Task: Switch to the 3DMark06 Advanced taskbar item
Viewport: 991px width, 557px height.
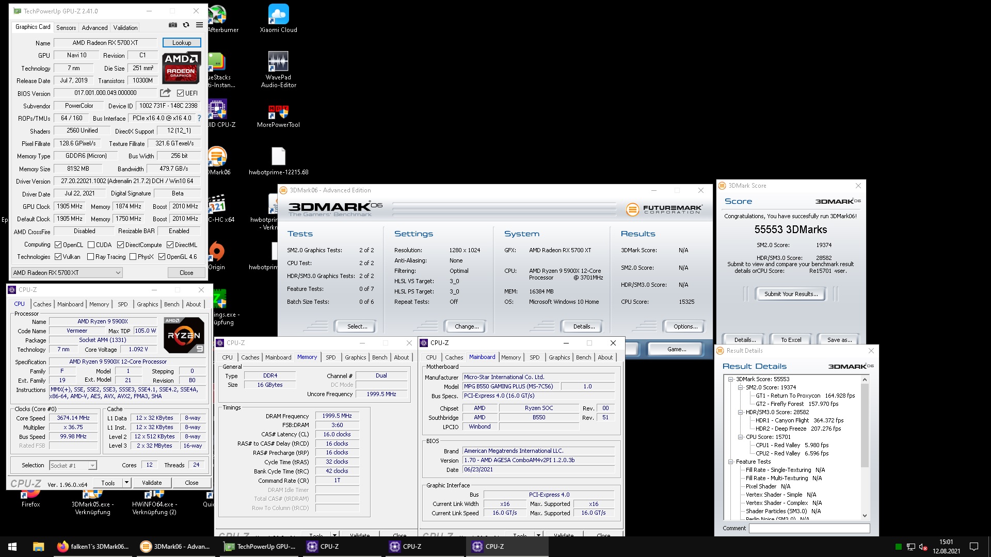Action: click(x=175, y=547)
